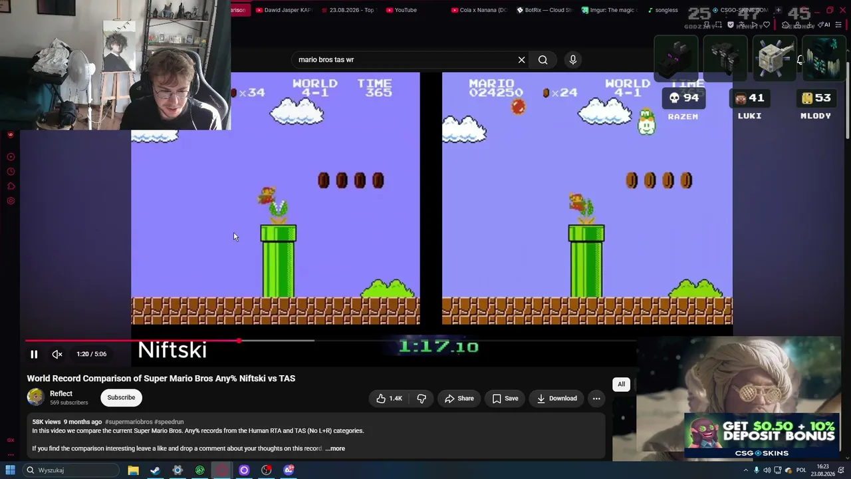Click the first pink sidebar icon
This screenshot has width=851, height=479.
coord(11,157)
